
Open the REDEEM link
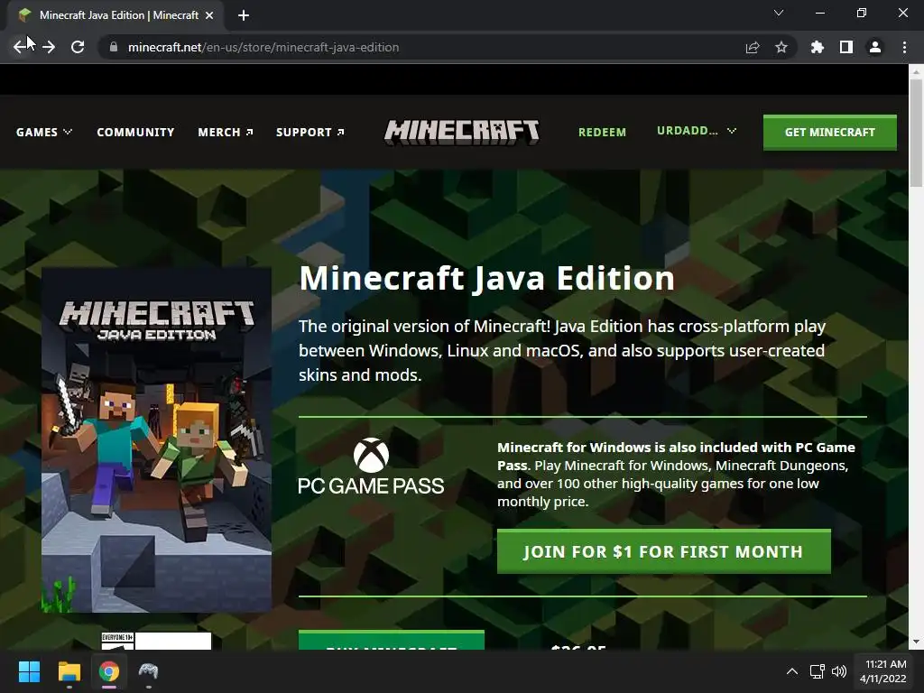click(602, 132)
